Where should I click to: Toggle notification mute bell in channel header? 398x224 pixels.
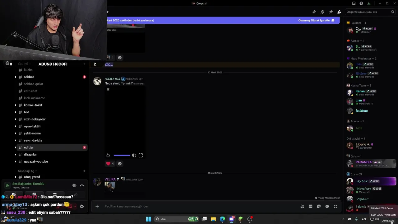click(322, 12)
